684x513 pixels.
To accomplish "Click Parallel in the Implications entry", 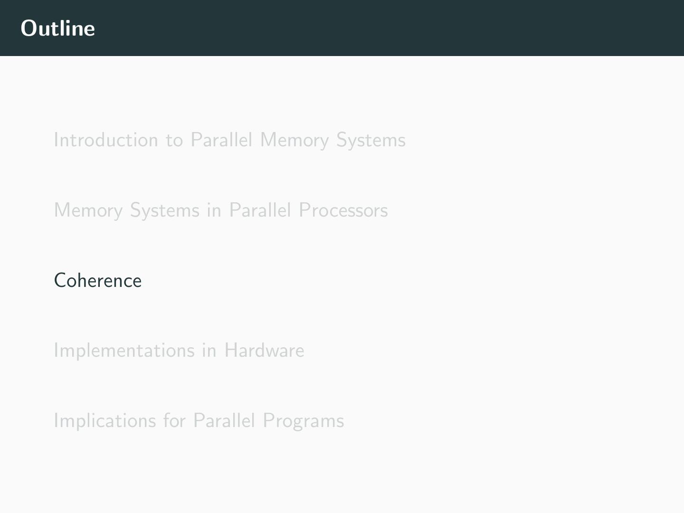I will (225, 421).
